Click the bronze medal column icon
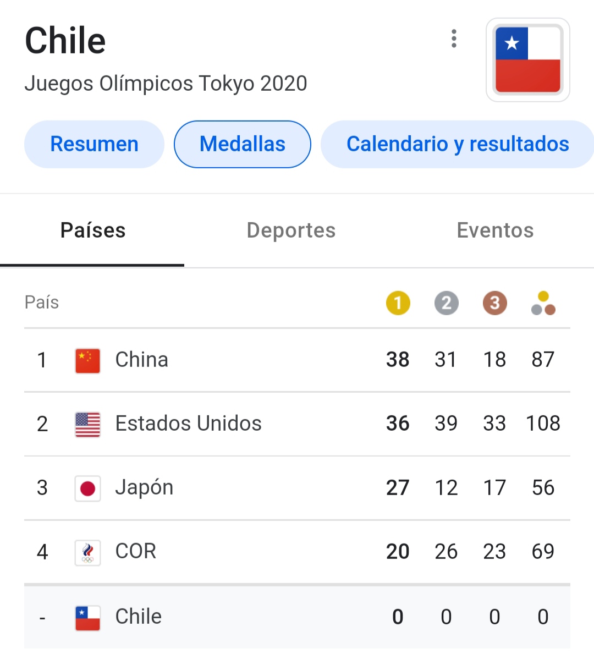The image size is (594, 670). (494, 303)
